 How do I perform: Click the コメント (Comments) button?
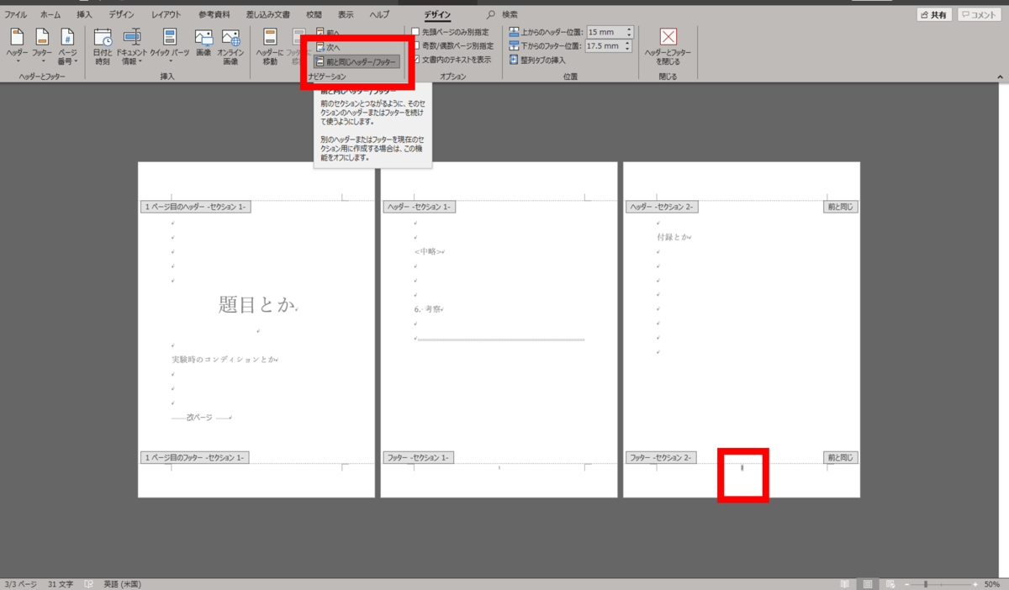[980, 14]
